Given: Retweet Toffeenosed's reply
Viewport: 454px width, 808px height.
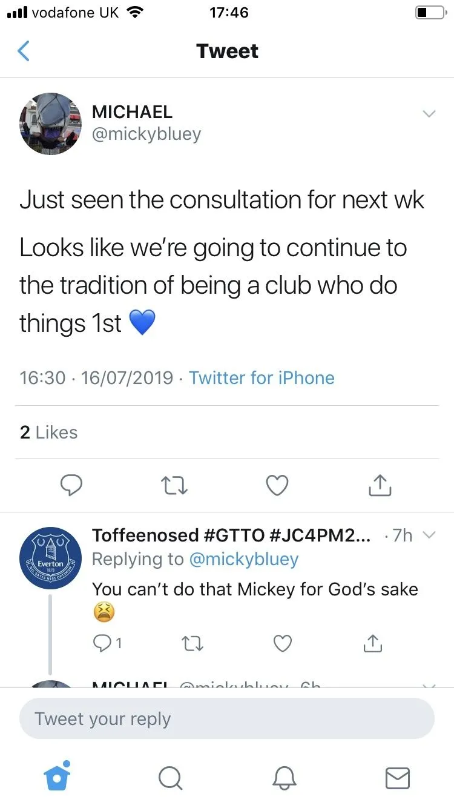Looking at the screenshot, I should click(194, 643).
